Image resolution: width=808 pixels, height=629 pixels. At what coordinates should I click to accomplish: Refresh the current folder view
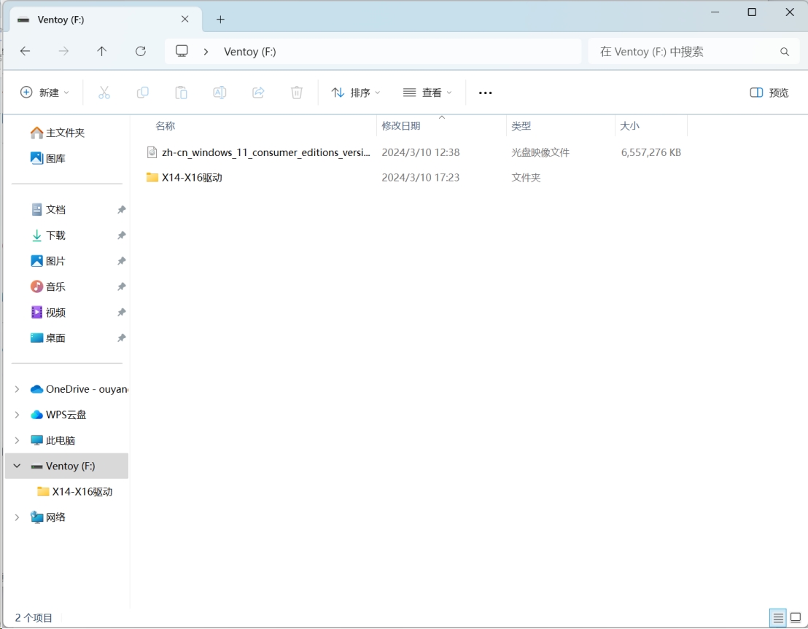click(x=141, y=51)
